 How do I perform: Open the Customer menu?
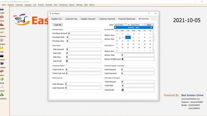pos(19,5)
